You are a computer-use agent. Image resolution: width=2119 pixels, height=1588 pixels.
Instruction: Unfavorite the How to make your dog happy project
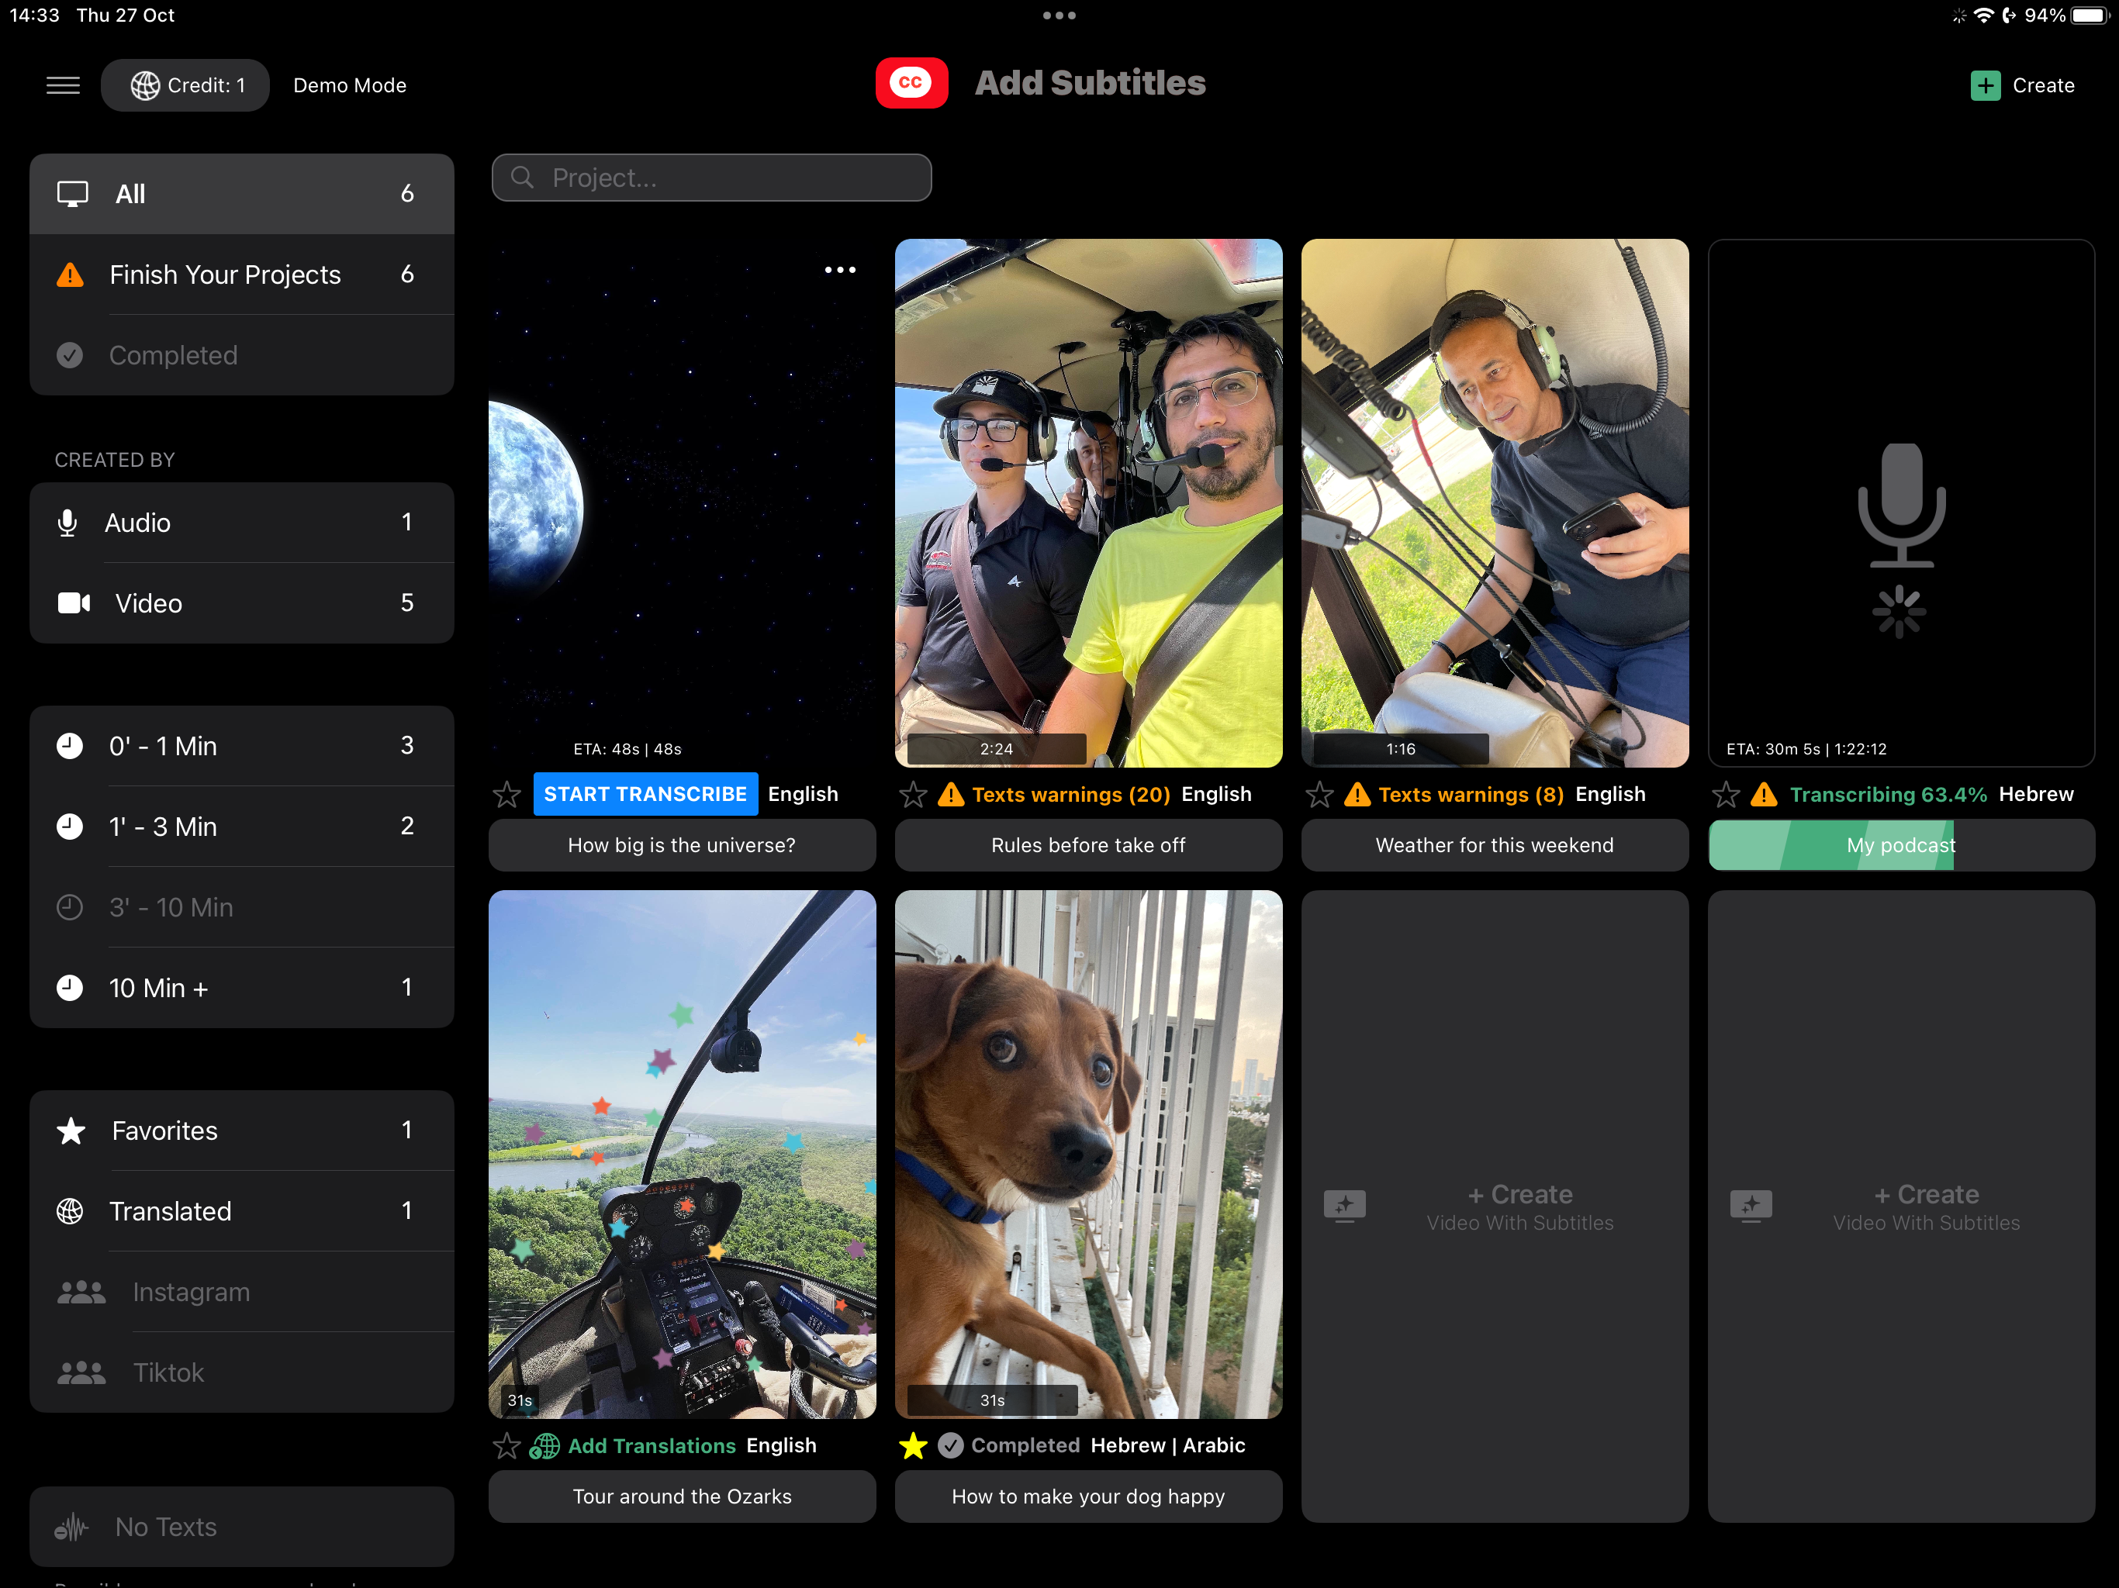(x=913, y=1445)
